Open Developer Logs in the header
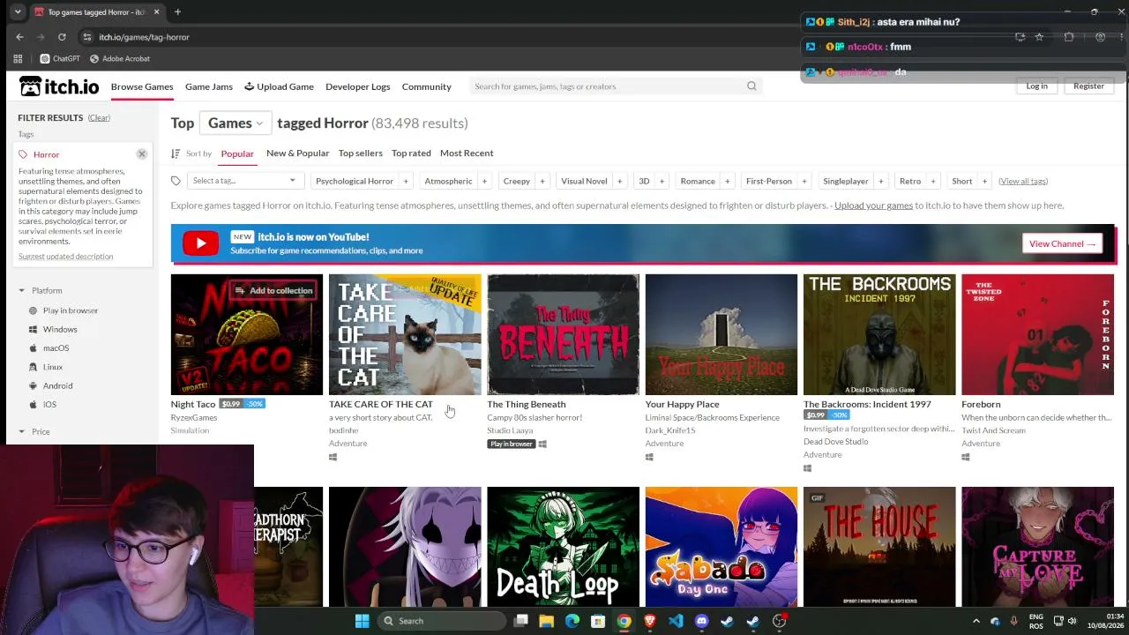The image size is (1129, 635). (x=357, y=86)
